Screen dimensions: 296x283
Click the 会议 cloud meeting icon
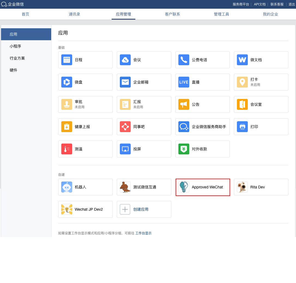[125, 60]
